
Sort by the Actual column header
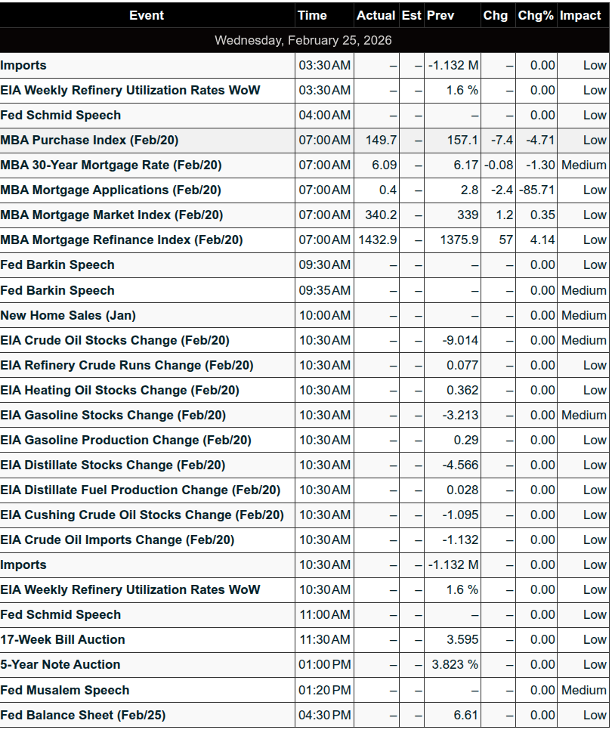pos(376,15)
